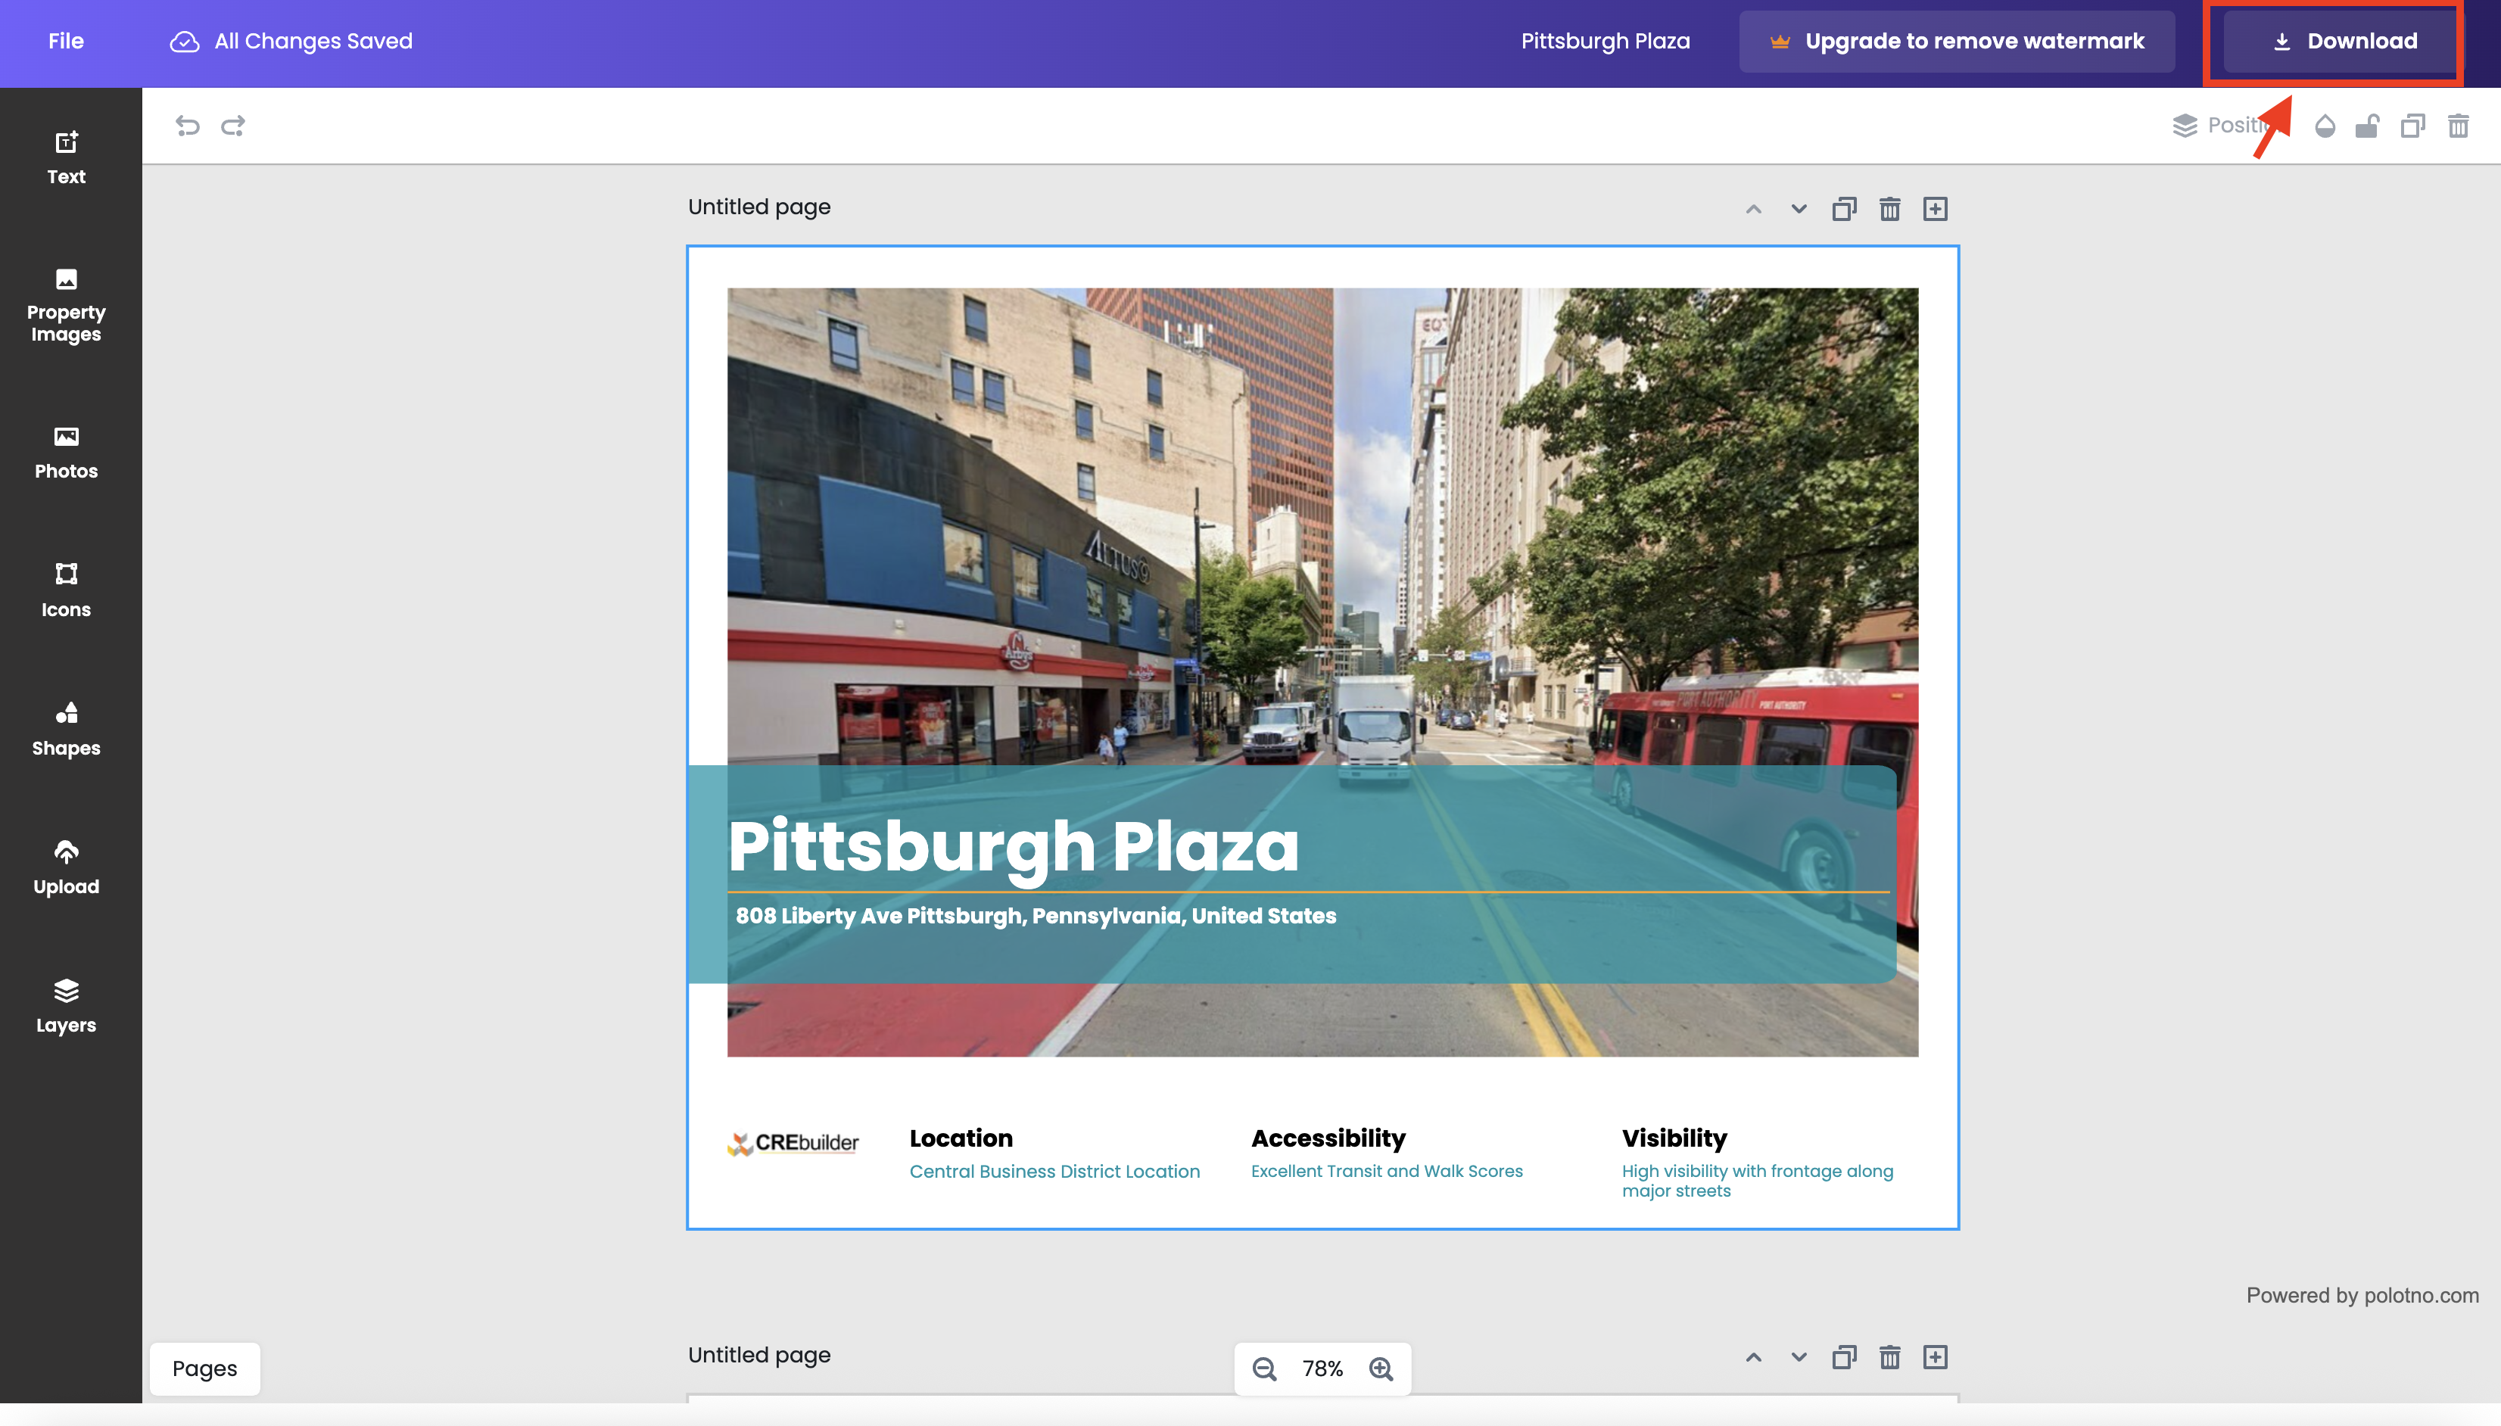
Task: Click Upgrade to remove watermark
Action: coord(1957,41)
